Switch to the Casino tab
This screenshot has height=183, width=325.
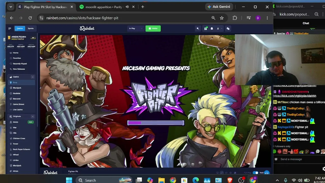click(20, 28)
